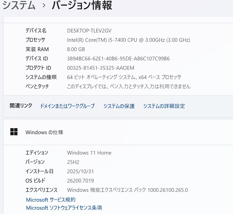233x214 pixels.
Task: Select the pen and touch availability text
Action: tap(129, 86)
